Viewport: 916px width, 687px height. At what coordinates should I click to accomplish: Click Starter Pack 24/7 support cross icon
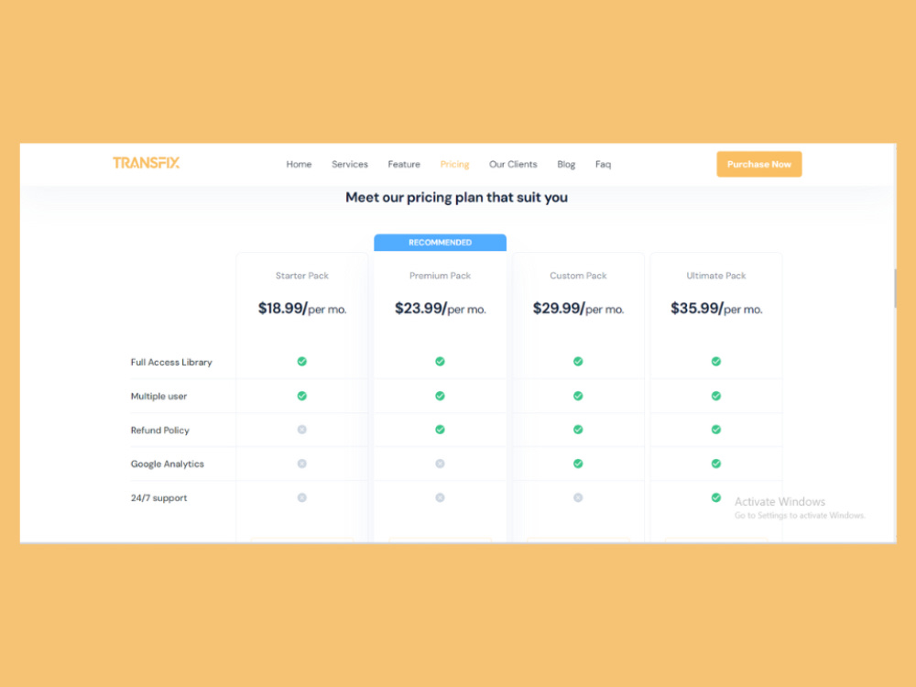(x=302, y=497)
